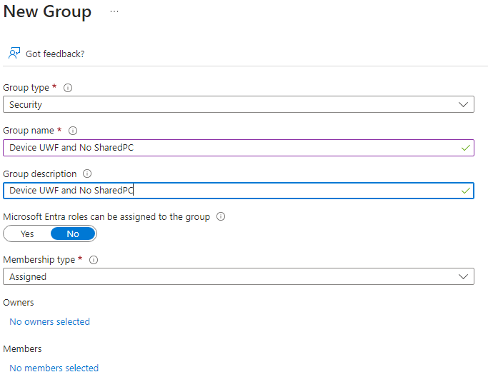The image size is (488, 382).
Task: Set Entra roles toggle to No
Action: [73, 234]
